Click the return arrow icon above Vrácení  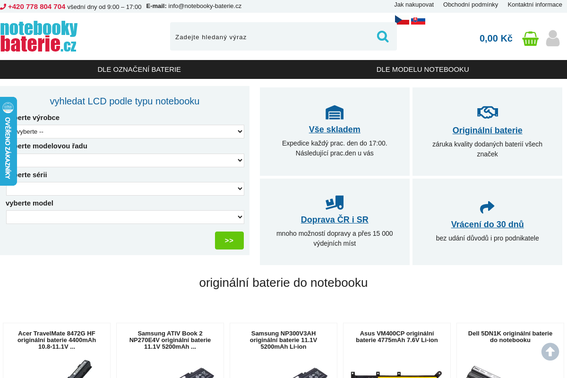(x=487, y=207)
